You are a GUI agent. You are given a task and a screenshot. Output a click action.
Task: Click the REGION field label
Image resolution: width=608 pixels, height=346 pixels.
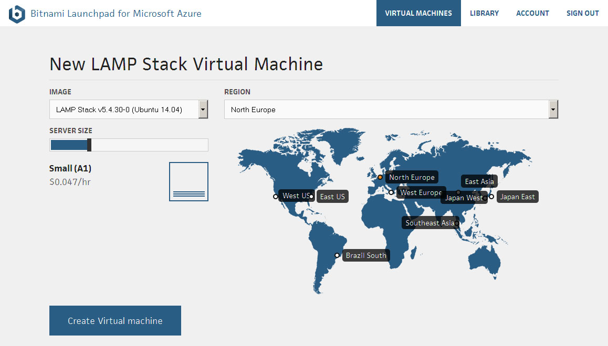click(237, 92)
